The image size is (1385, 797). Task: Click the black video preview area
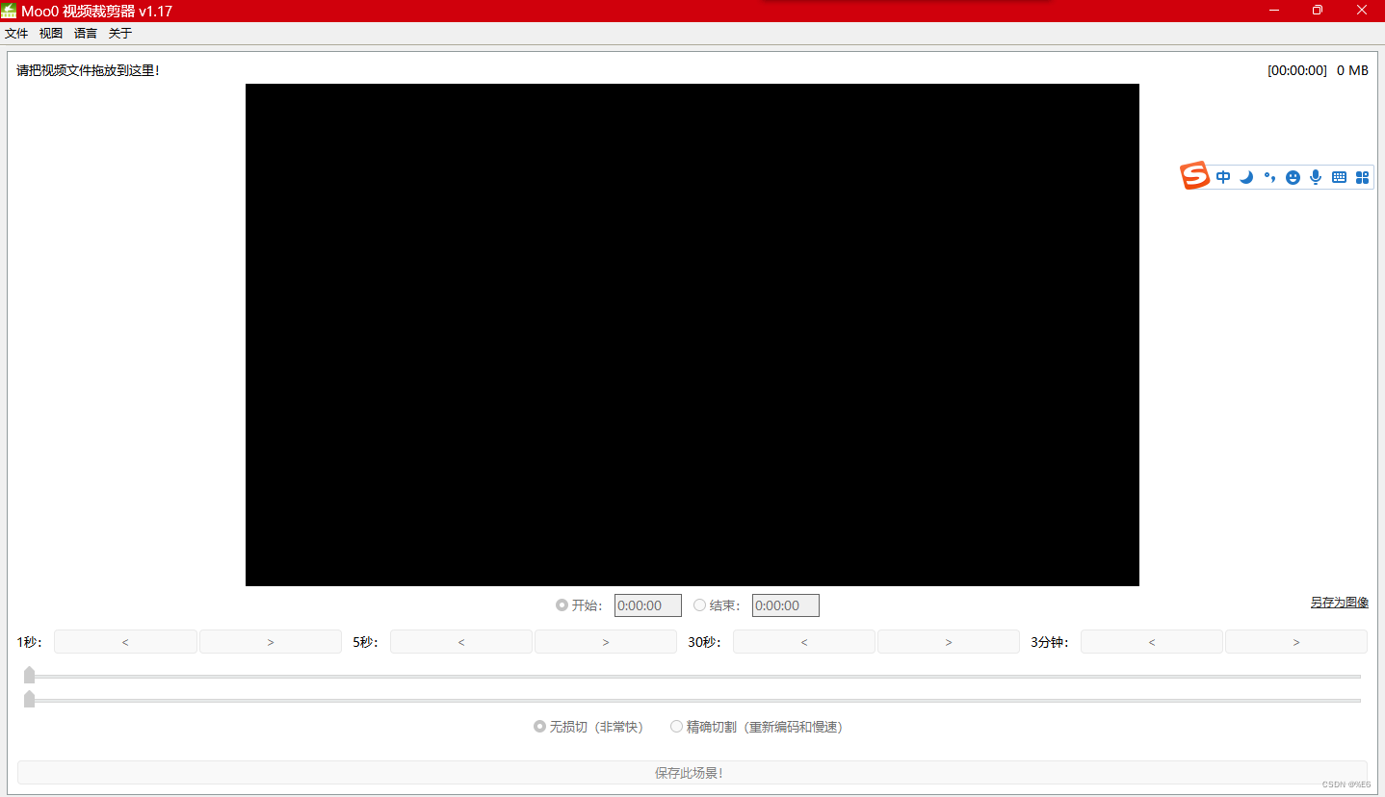(692, 335)
